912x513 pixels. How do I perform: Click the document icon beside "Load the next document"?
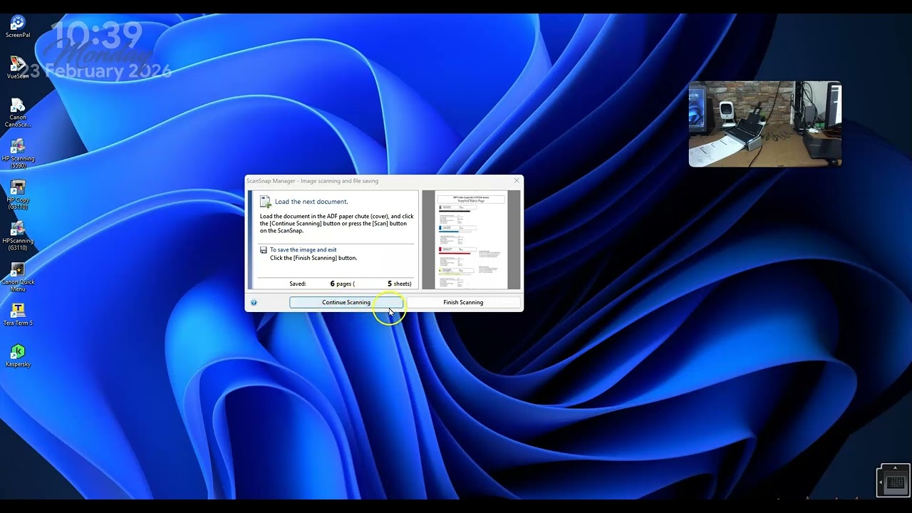[x=265, y=202]
